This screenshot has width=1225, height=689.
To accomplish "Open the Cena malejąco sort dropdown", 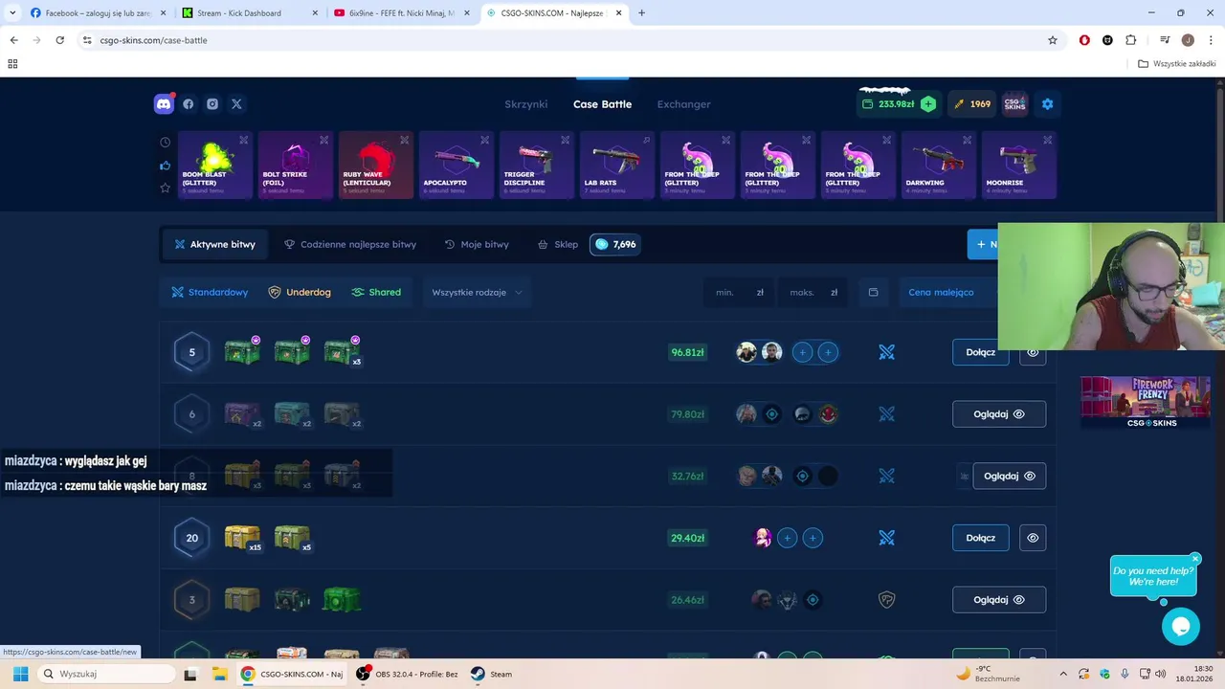I will coord(947,292).
